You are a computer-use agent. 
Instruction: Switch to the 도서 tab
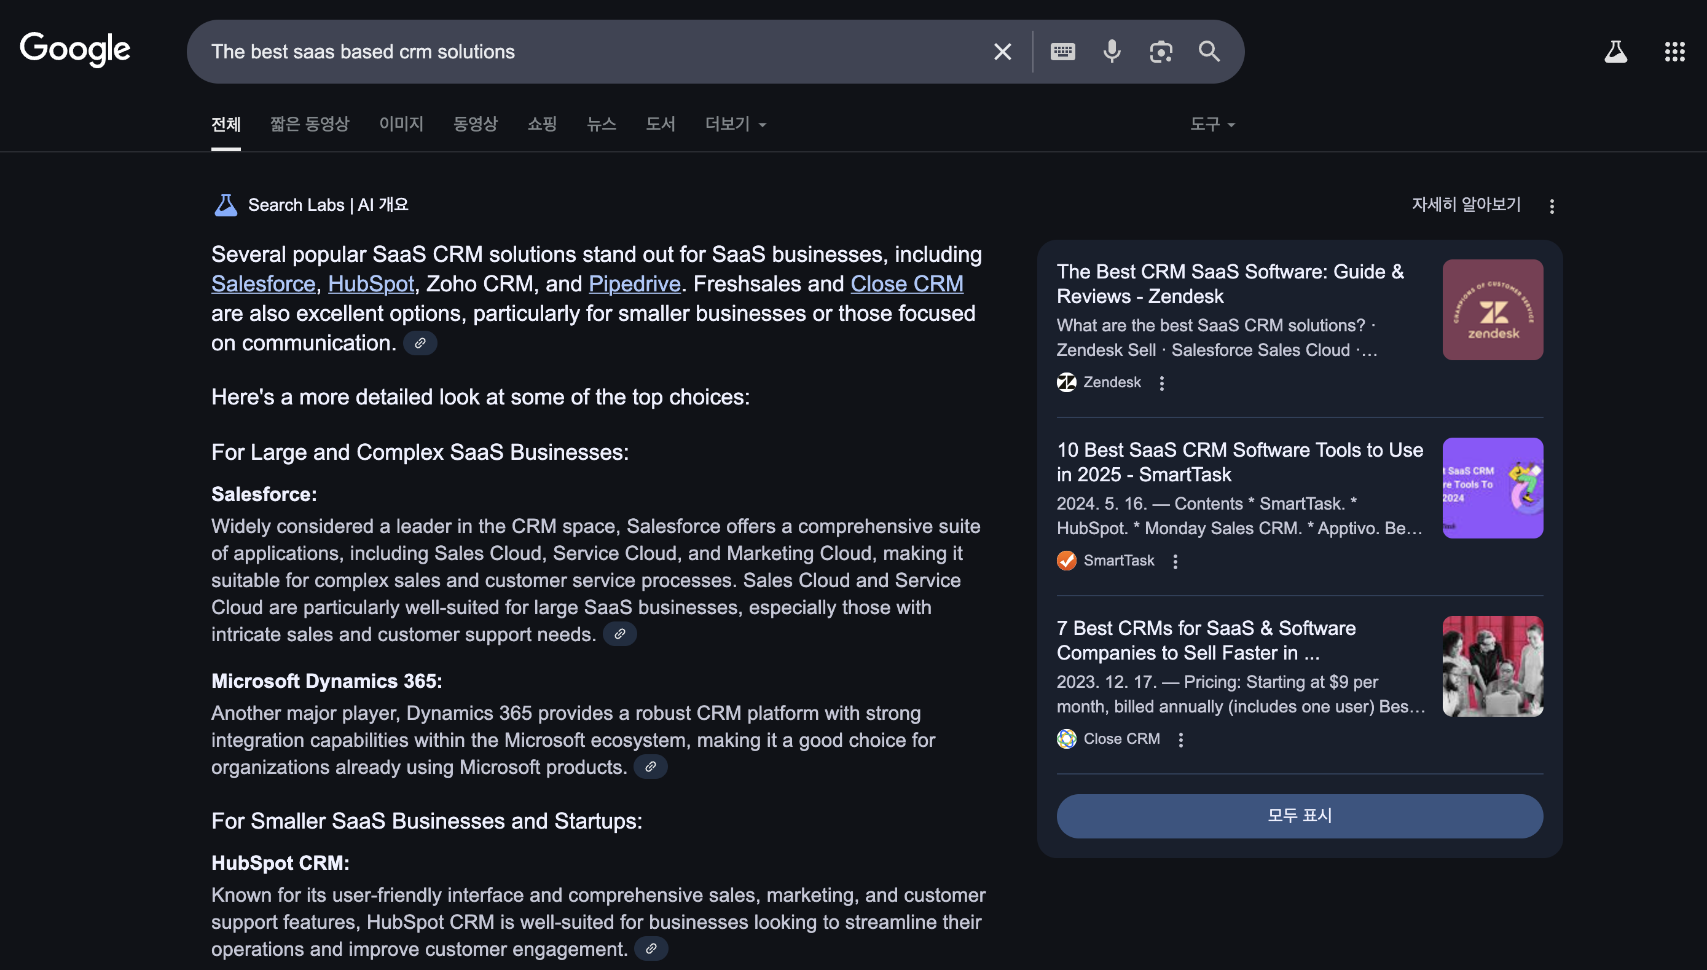click(x=661, y=125)
